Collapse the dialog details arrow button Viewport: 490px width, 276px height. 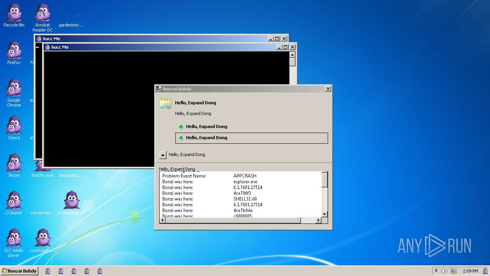click(x=163, y=155)
